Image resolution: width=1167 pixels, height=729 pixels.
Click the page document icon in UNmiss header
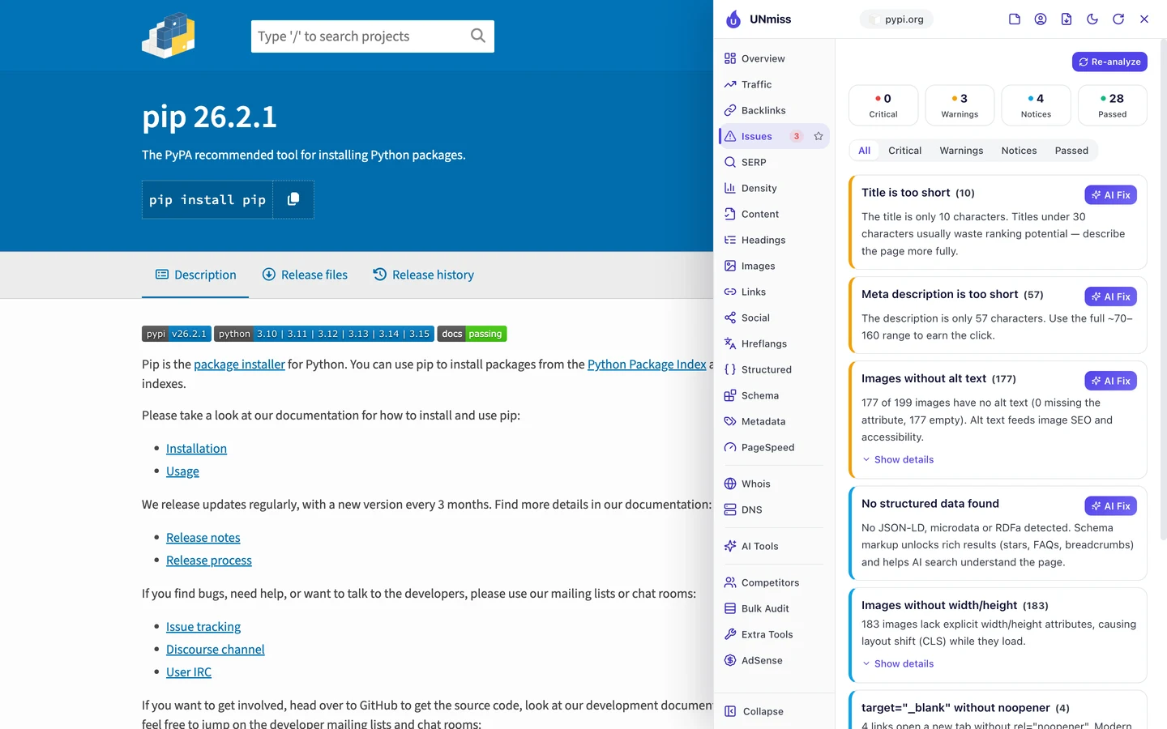1015,19
